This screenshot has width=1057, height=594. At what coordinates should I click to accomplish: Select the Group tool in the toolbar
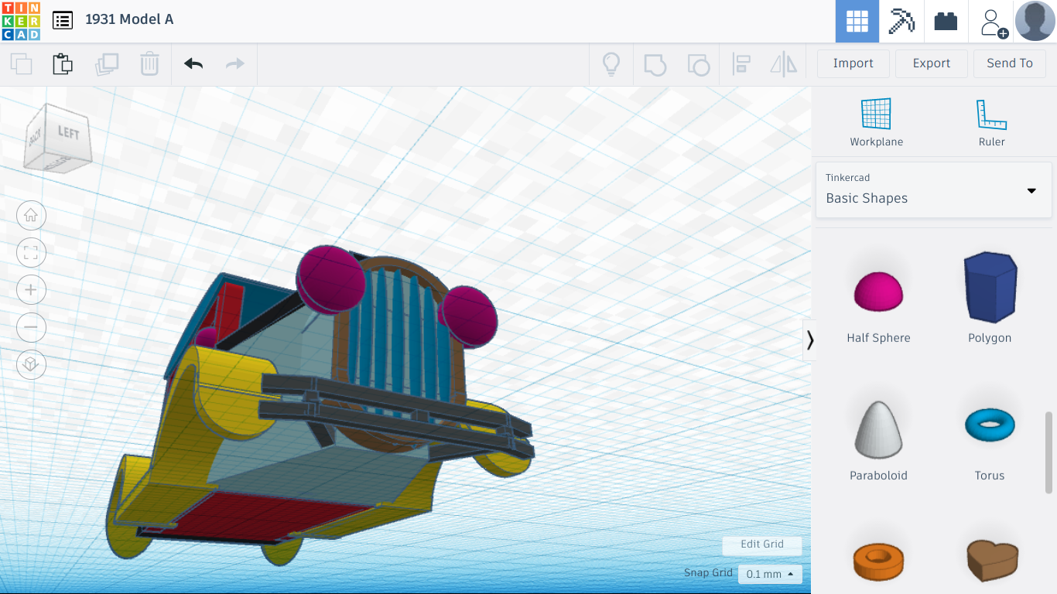coord(655,63)
